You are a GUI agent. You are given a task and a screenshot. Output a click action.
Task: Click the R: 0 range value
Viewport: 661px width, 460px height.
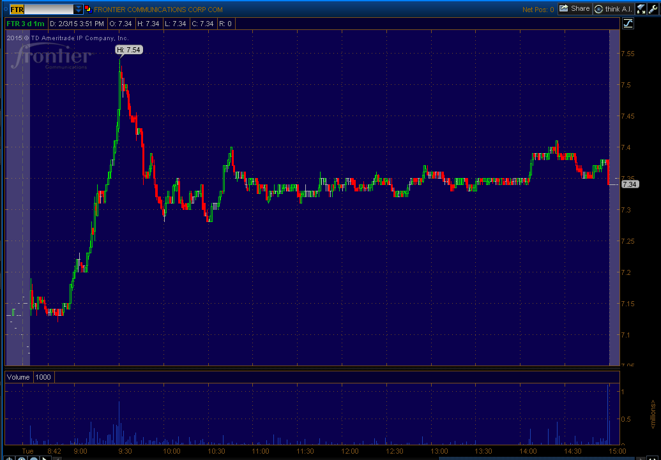(225, 24)
